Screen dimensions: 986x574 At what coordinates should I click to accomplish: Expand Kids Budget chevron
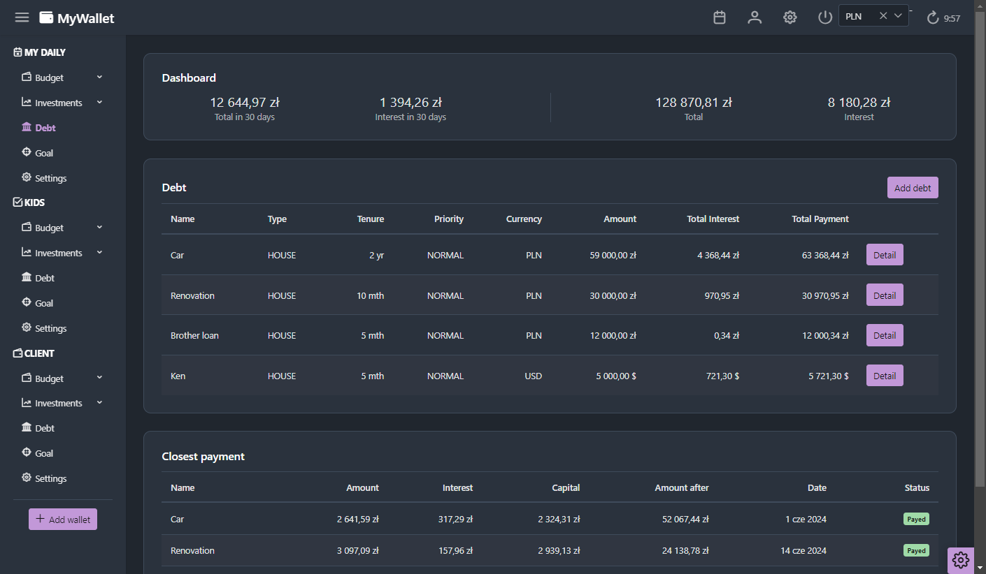click(99, 227)
